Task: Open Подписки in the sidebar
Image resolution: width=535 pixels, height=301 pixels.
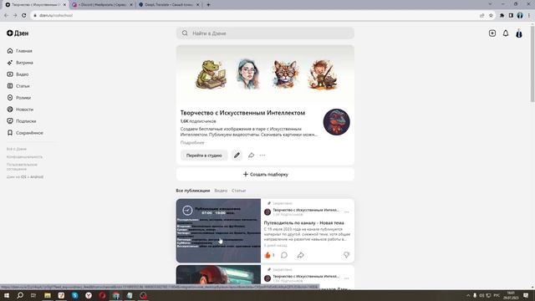Action: pos(21,121)
